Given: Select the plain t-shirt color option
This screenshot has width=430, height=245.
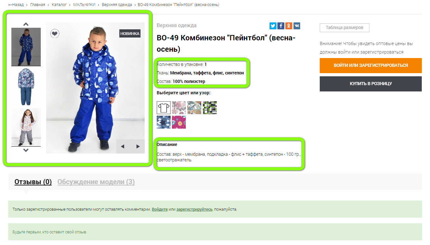Looking at the screenshot, I should click(164, 108).
